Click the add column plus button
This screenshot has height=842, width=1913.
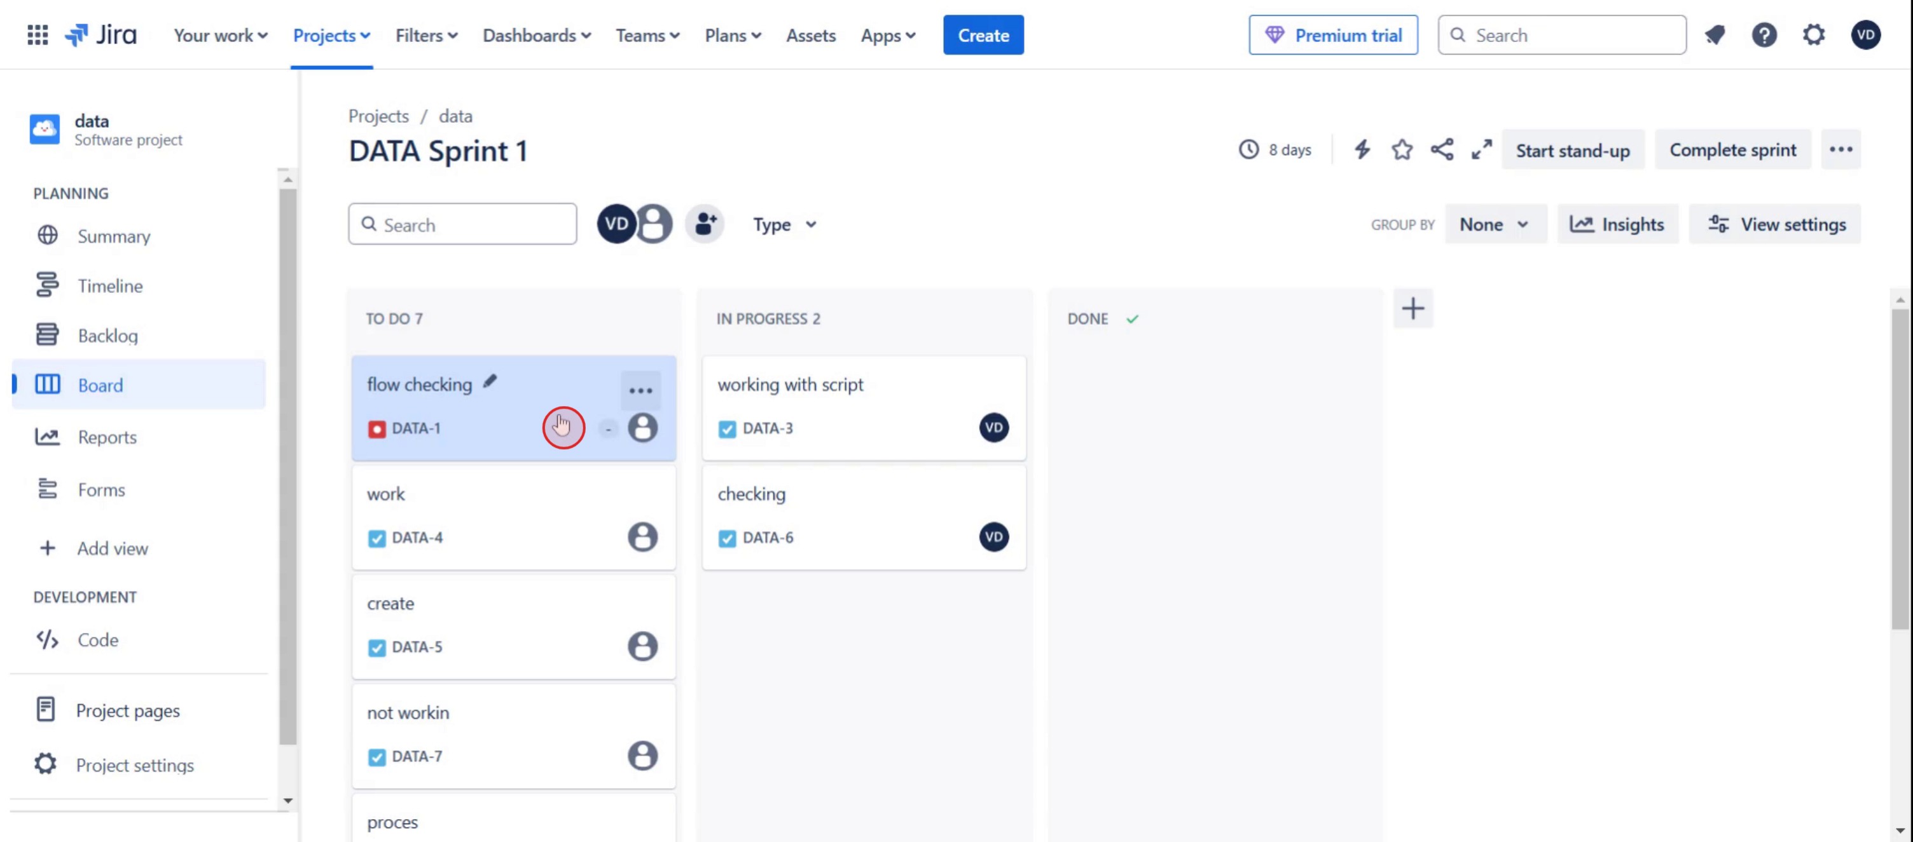tap(1412, 309)
